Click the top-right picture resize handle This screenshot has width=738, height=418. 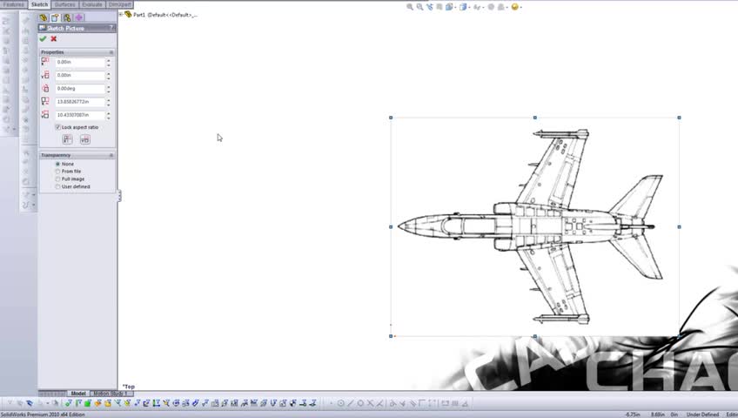click(679, 118)
